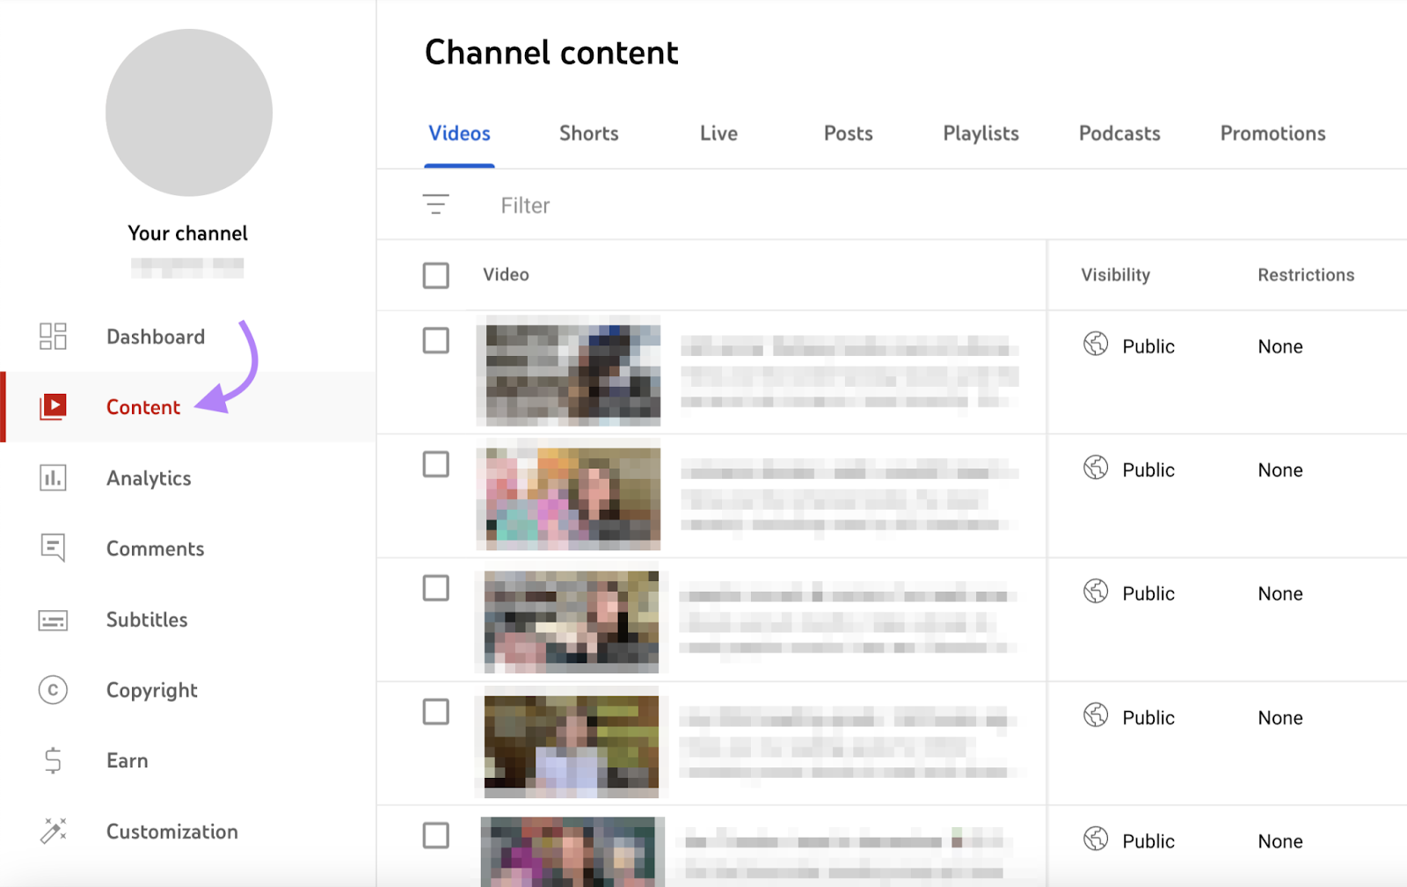The image size is (1407, 887).
Task: Open the Analytics section
Action: pos(148,477)
